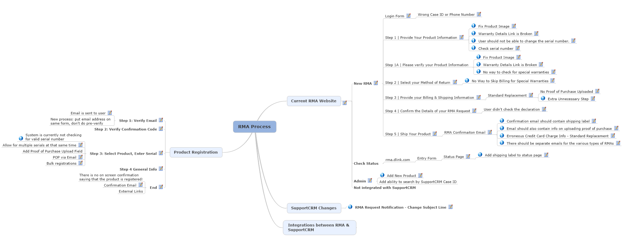Click the note icon beside Current RMA Website
The image size is (623, 249).
click(x=345, y=103)
